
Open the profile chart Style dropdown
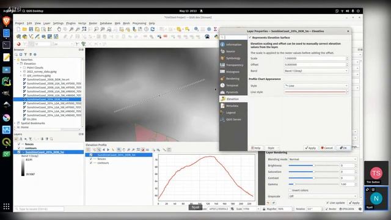click(x=316, y=86)
